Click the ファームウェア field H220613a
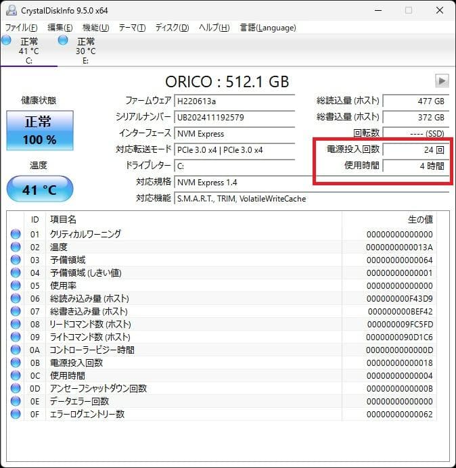Screen dimensions: 456x468 point(234,101)
